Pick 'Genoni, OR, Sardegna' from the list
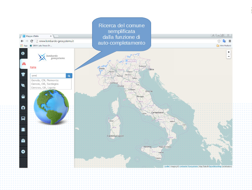 point(45,84)
